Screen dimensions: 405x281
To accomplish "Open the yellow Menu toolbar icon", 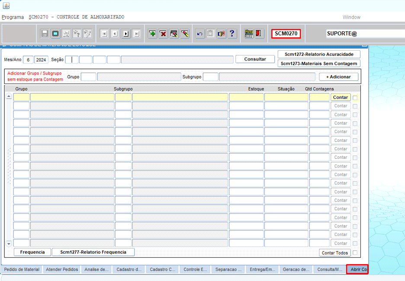I will point(249,34).
